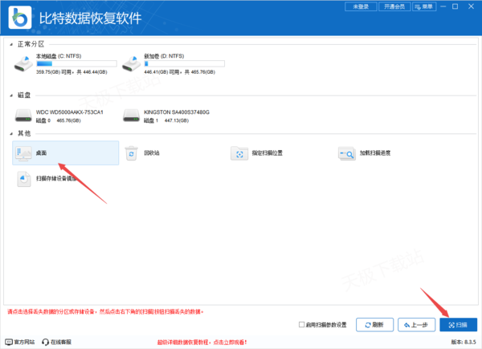The height and width of the screenshot is (349, 482).
Task: Click the WDC WD5000AAKX-753CA1 name text
Action: click(x=69, y=112)
